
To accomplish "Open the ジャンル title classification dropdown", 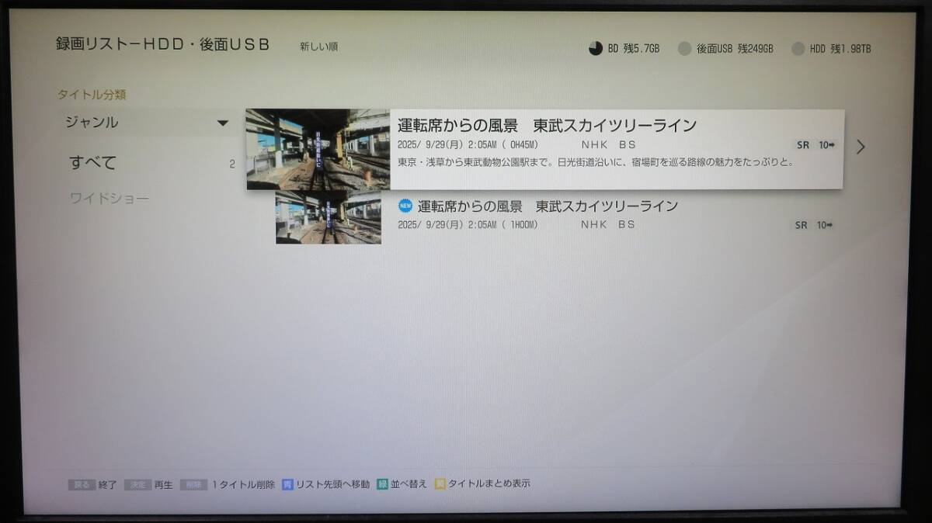I will 146,123.
